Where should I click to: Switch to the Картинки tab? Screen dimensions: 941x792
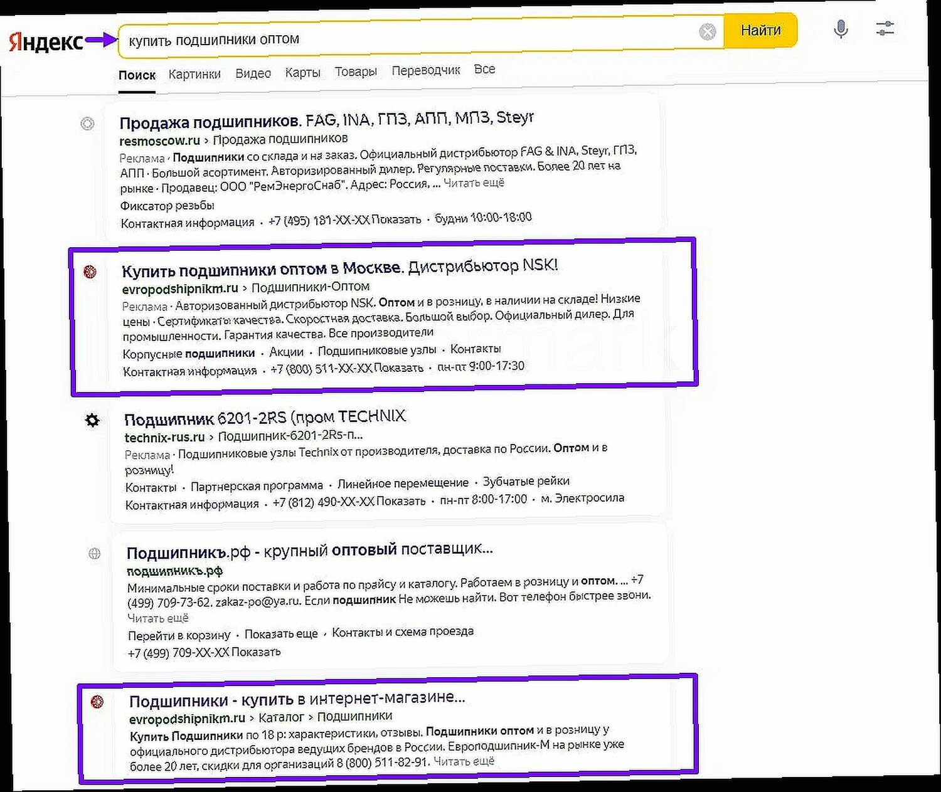(194, 74)
